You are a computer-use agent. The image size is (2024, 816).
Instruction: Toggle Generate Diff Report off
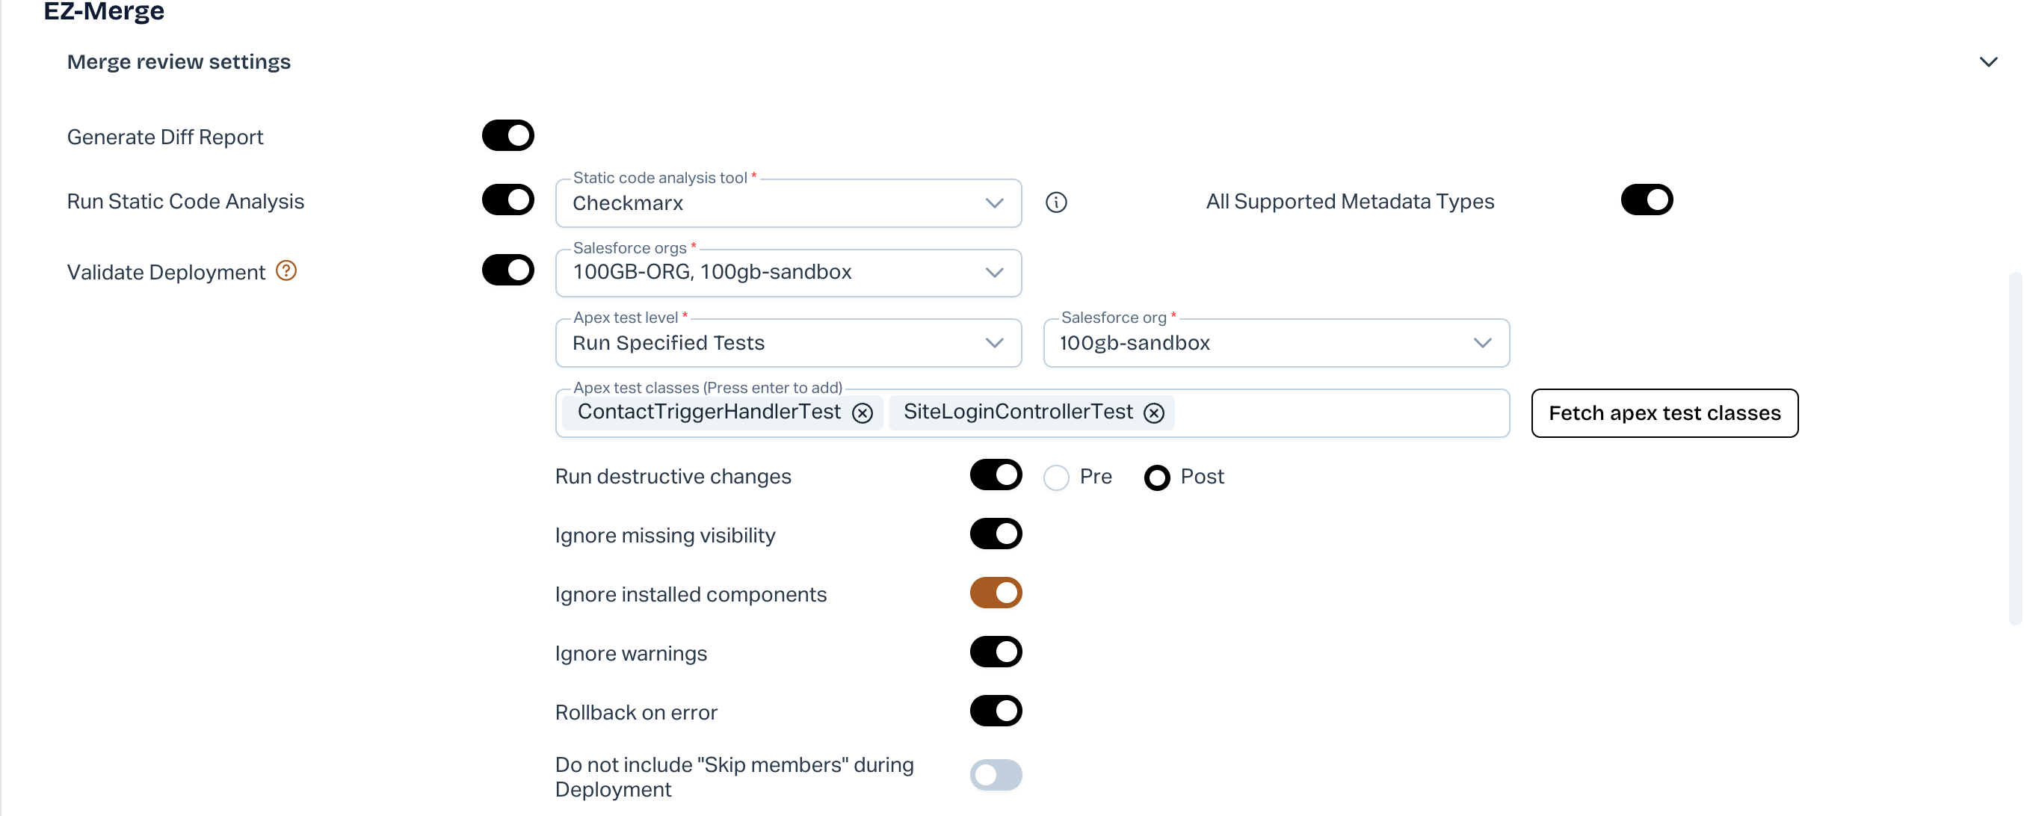pyautogui.click(x=507, y=136)
